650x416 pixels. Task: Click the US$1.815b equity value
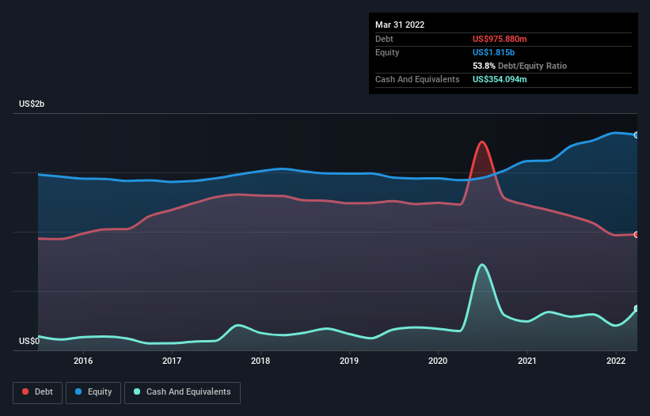493,52
